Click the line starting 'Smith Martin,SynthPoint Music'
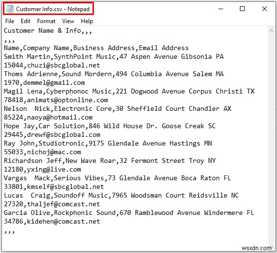The height and width of the screenshot is (253, 277). [x=114, y=57]
